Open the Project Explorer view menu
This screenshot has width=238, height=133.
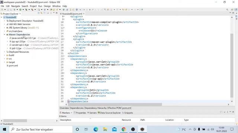(51, 13)
